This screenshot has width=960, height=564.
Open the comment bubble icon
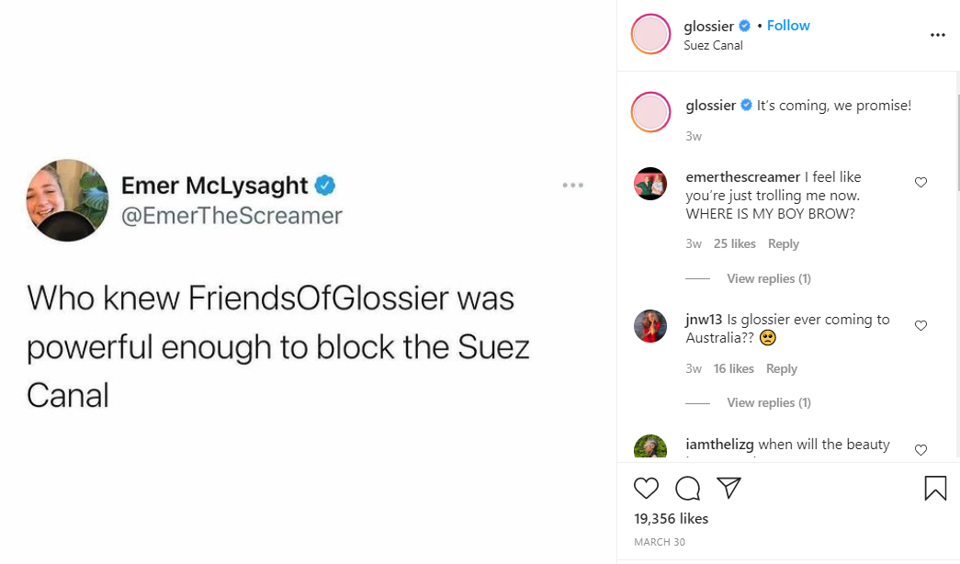tap(687, 488)
